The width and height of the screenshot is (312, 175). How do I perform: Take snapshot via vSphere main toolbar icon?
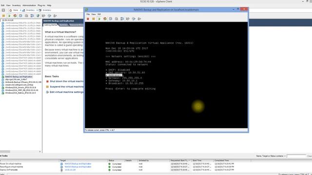[x=20, y=16]
